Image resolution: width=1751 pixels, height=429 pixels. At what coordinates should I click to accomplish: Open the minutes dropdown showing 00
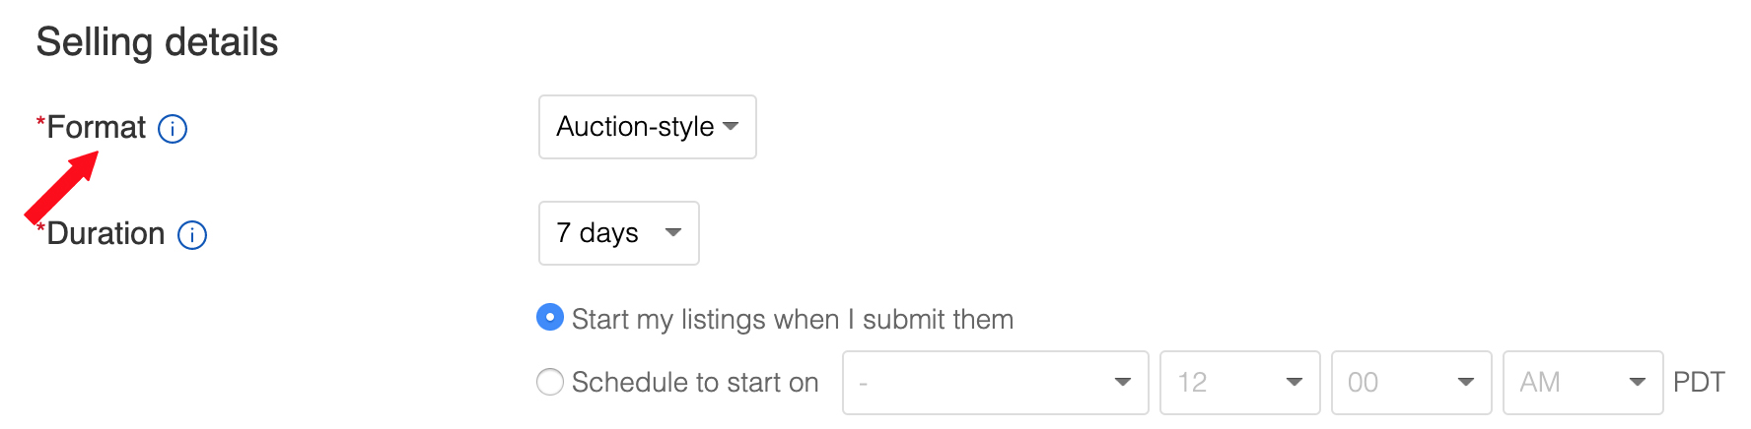tap(1411, 383)
